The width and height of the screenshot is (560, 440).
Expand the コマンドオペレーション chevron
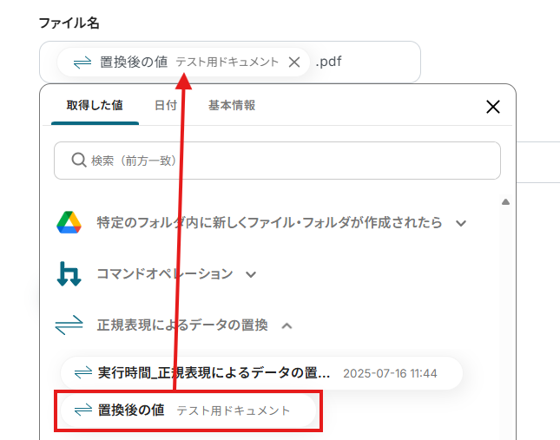251,274
